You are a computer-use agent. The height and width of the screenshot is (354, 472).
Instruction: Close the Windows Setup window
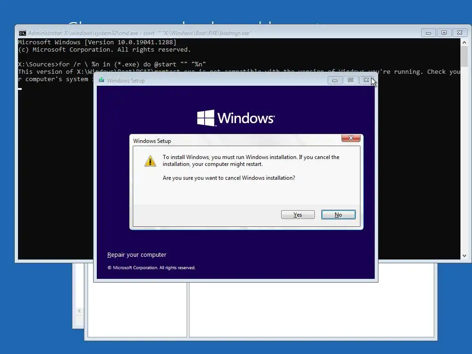pyautogui.click(x=366, y=80)
